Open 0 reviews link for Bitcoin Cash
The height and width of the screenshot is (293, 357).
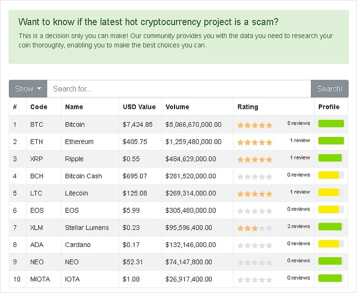click(x=298, y=175)
